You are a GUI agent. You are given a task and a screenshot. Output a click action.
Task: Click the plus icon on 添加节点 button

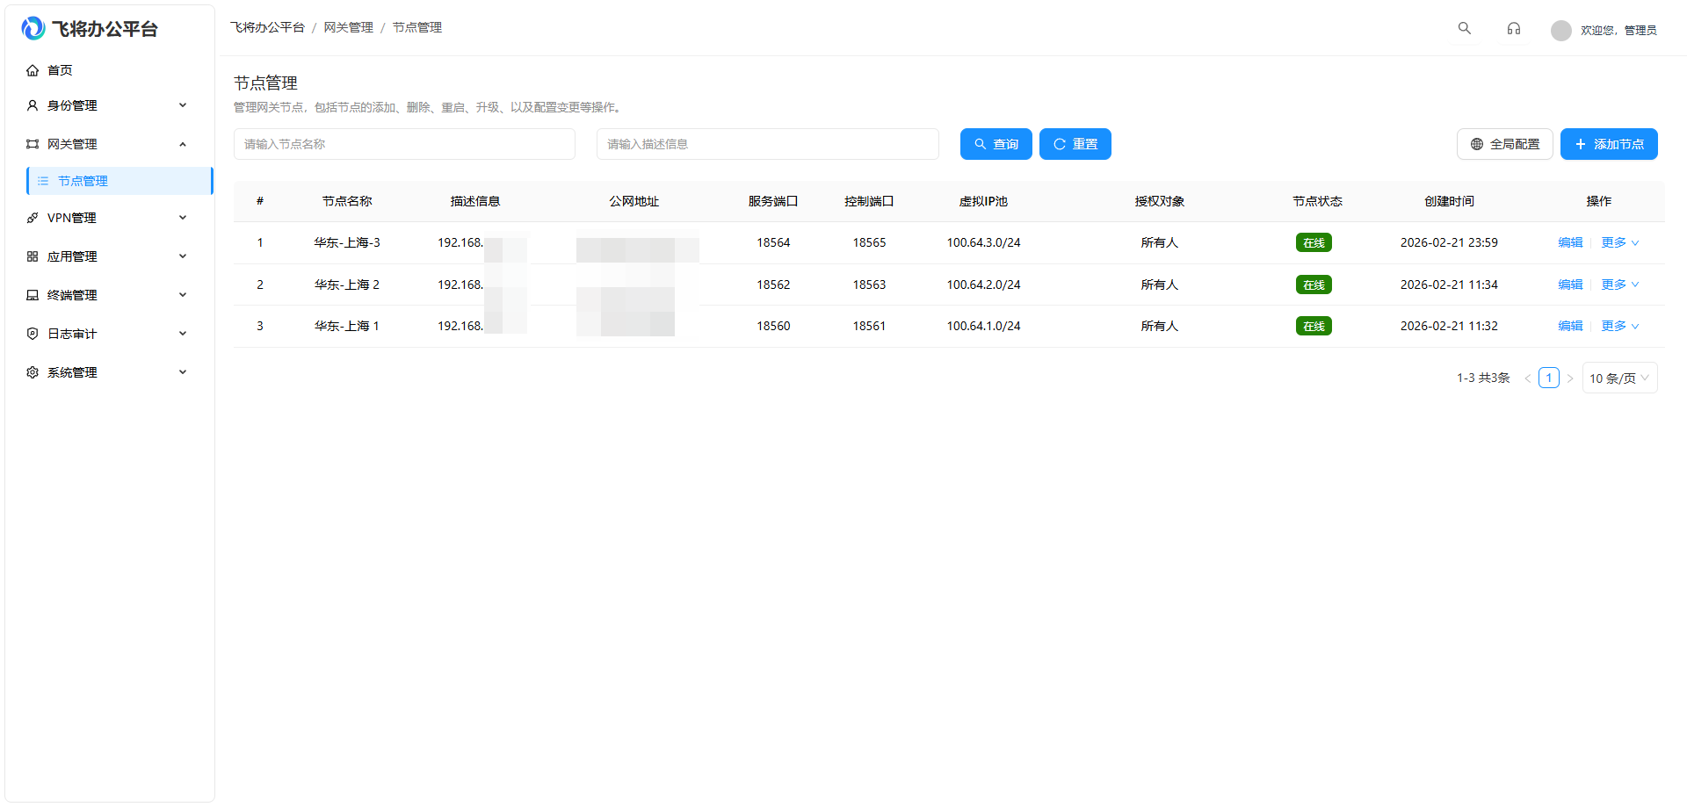point(1581,144)
